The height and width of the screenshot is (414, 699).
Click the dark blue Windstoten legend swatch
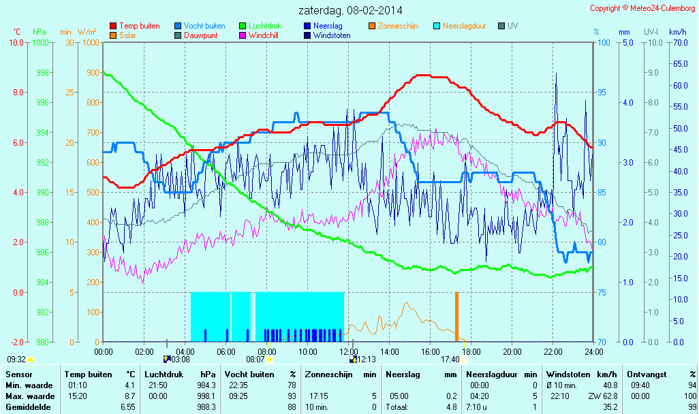307,35
